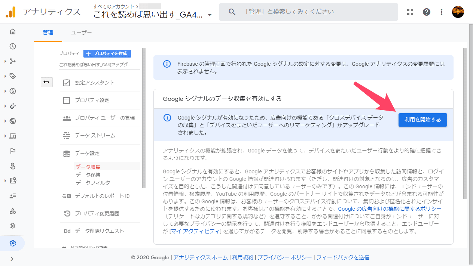
Task: Click the search magnifier icon
Action: (x=232, y=12)
